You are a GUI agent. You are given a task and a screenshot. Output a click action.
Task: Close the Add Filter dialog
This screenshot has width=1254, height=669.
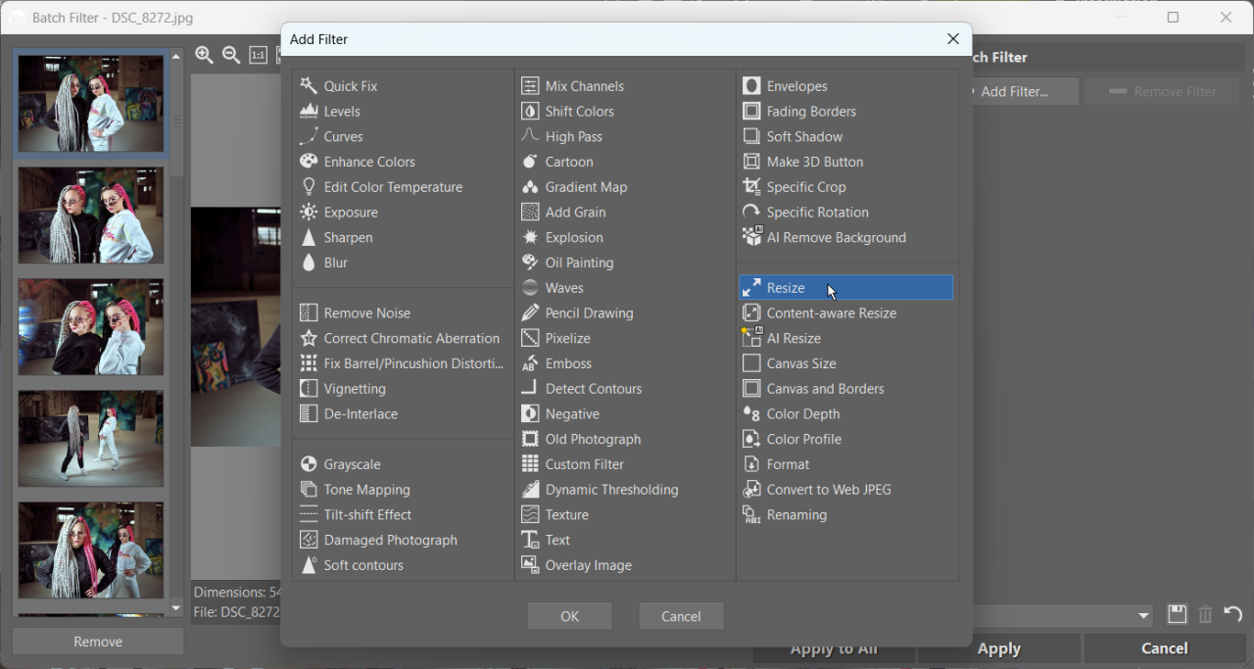coord(952,39)
